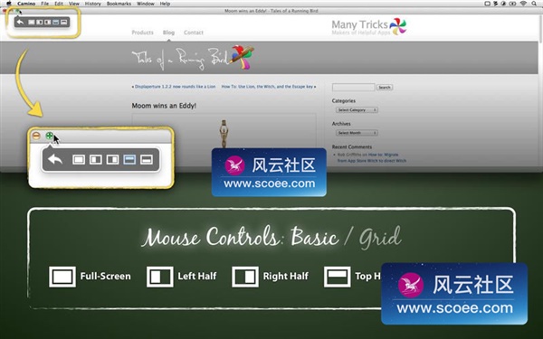Open the Spotlight magnifier in menu bar
The width and height of the screenshot is (543, 339).
point(535,4)
